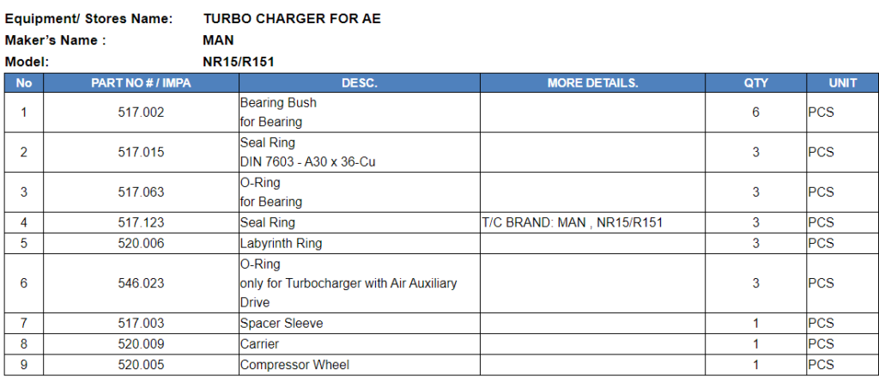Click part number 546.023 cell
The height and width of the screenshot is (382, 879).
pyautogui.click(x=141, y=283)
